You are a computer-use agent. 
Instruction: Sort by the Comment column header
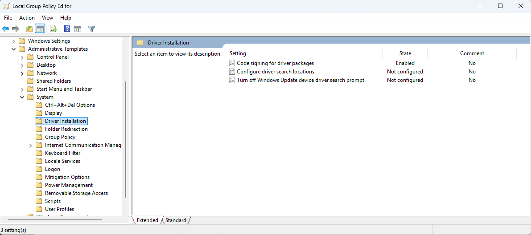(x=472, y=53)
